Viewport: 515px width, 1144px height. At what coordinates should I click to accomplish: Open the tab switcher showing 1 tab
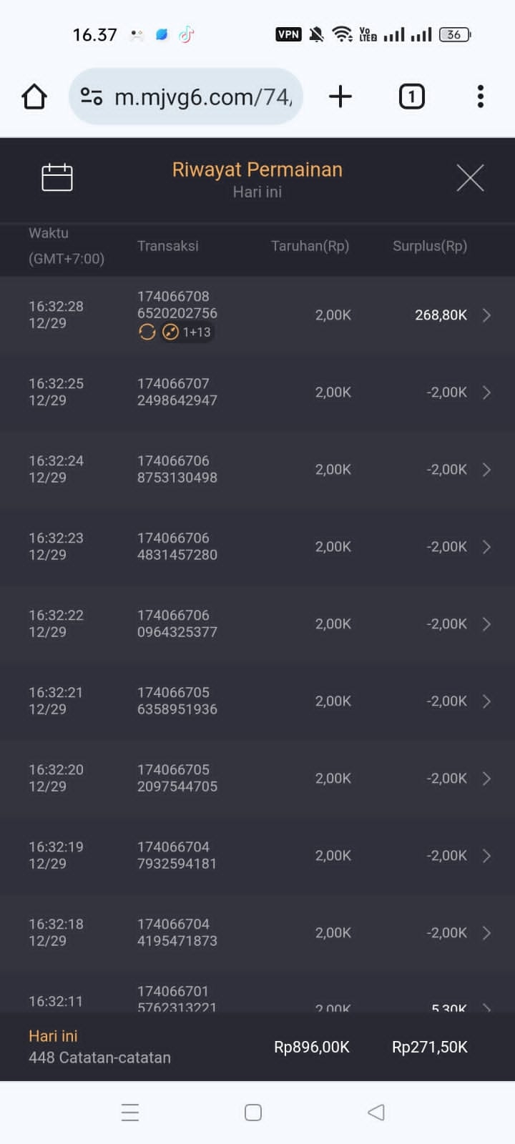(411, 97)
